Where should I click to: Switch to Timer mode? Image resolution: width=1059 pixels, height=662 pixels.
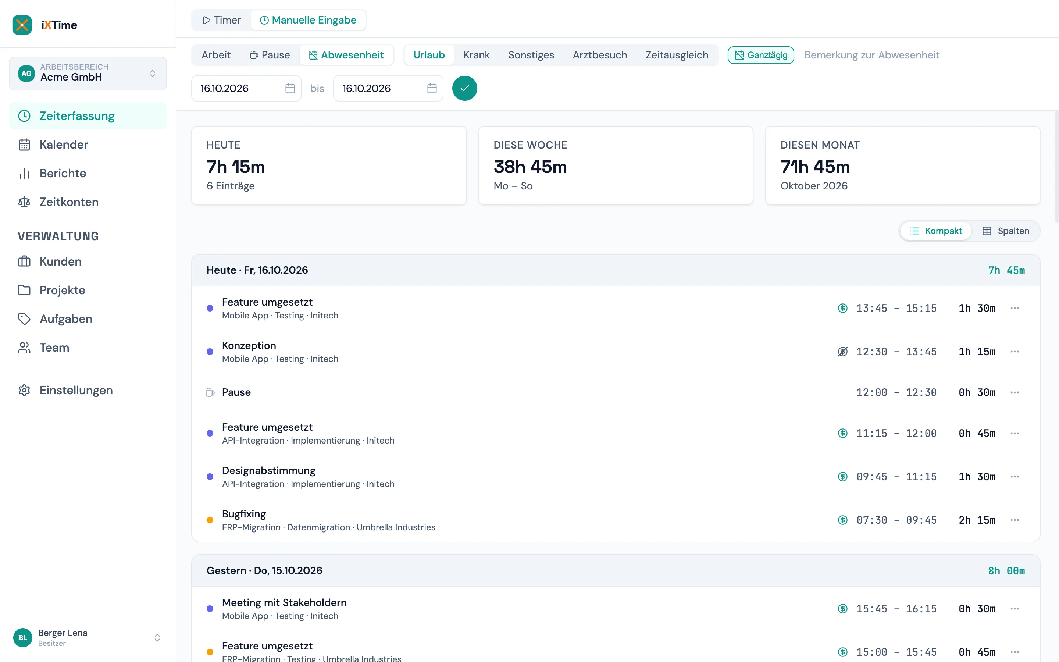click(221, 20)
